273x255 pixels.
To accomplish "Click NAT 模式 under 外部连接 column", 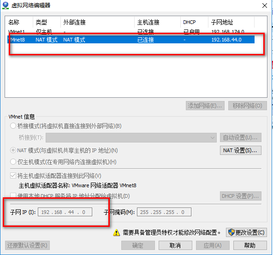I will (74, 40).
